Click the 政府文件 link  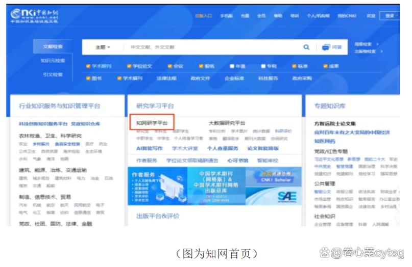[x=200, y=78]
